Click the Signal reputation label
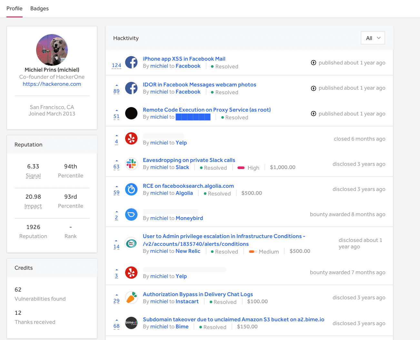The height and width of the screenshot is (340, 420). click(x=33, y=175)
